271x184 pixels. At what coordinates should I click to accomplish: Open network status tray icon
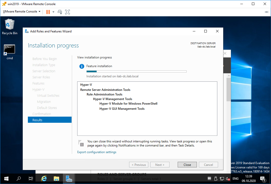click(222, 179)
